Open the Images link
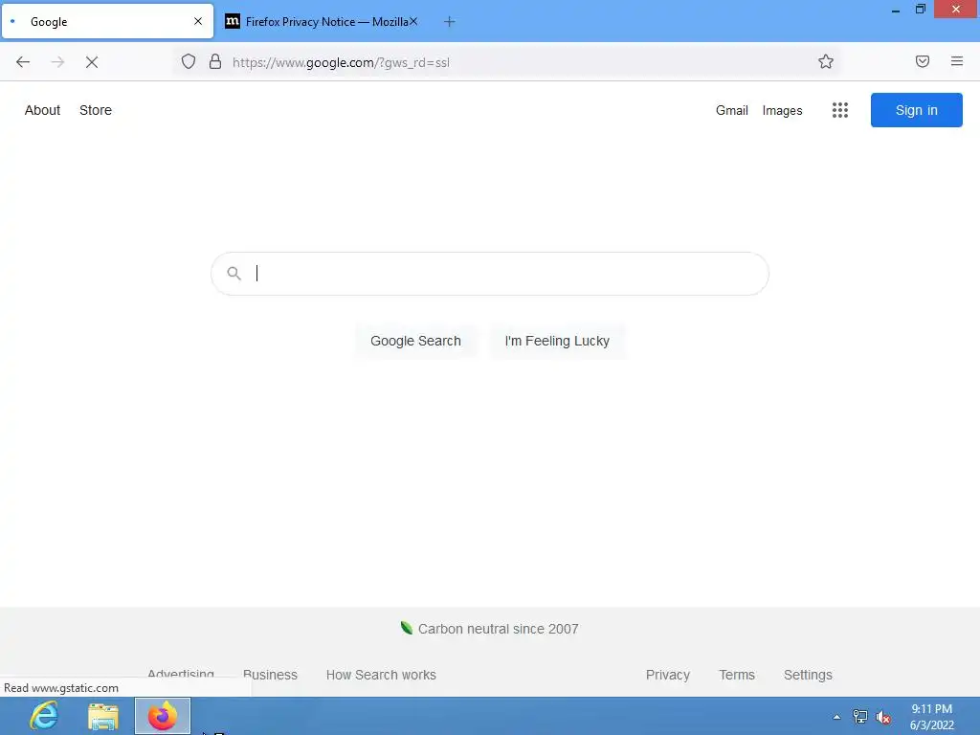 (782, 111)
